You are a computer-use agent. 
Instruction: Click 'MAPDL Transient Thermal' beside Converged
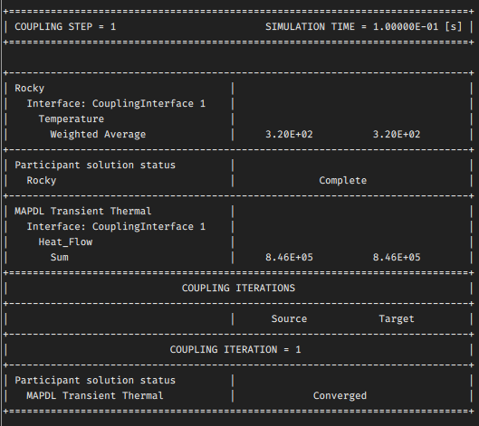tap(95, 396)
